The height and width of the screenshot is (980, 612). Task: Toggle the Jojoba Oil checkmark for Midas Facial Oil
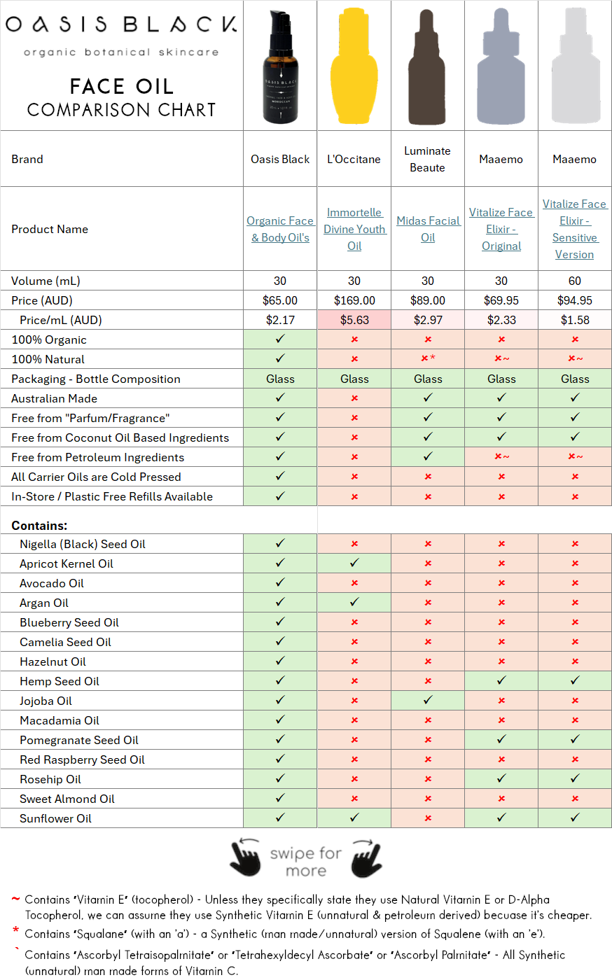tap(427, 701)
